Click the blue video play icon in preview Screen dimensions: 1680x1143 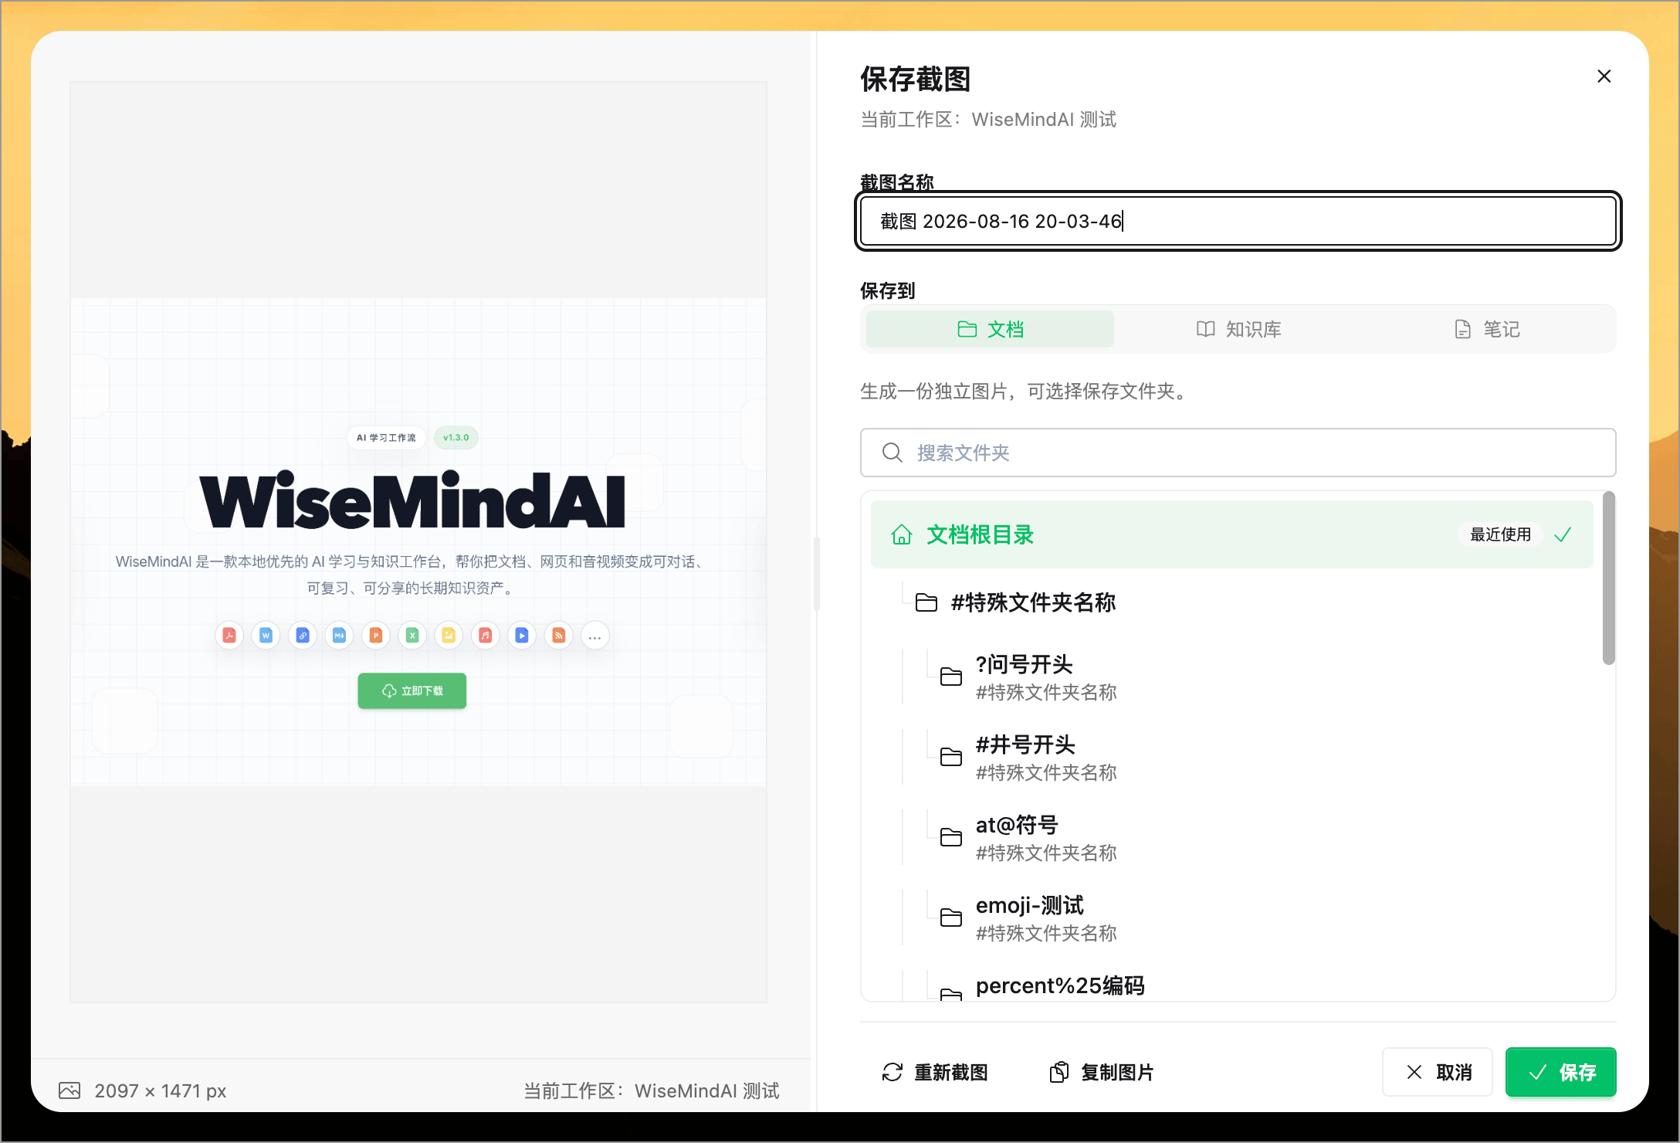point(522,636)
